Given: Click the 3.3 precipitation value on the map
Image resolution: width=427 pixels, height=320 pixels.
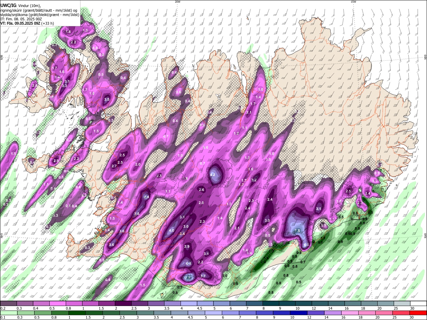Looking at the screenshot, I should point(64,86).
